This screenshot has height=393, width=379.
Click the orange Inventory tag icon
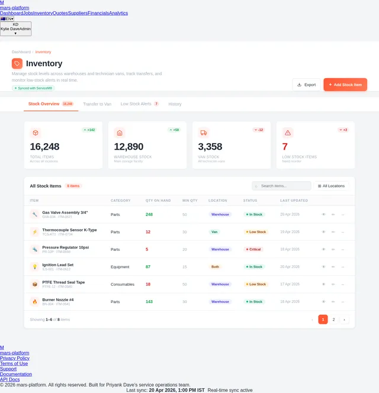click(17, 63)
